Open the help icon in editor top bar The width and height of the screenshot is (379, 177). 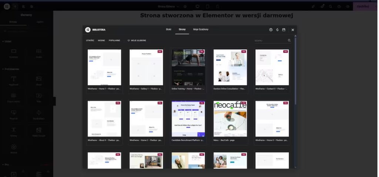pyautogui.click(x=339, y=7)
